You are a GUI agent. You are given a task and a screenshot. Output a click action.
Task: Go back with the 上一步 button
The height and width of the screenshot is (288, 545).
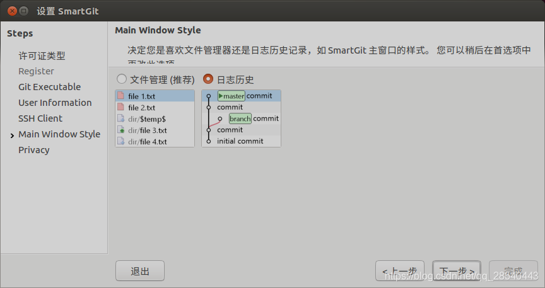(400, 270)
